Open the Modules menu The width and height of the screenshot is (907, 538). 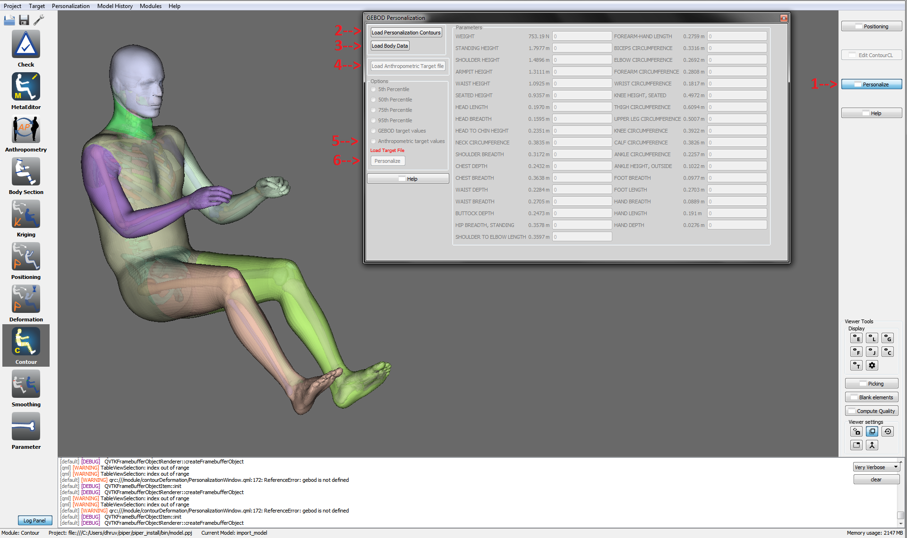coord(151,6)
